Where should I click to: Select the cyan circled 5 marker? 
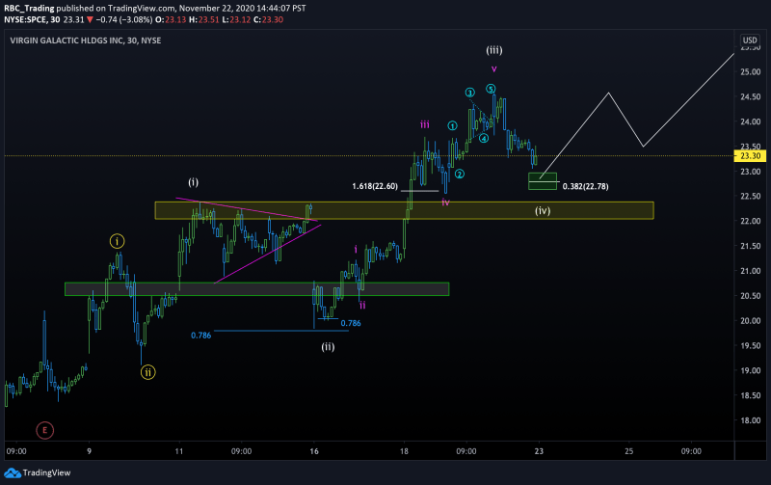pyautogui.click(x=491, y=89)
